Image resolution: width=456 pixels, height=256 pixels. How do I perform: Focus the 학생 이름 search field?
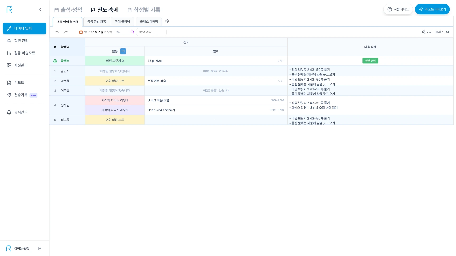[151, 32]
